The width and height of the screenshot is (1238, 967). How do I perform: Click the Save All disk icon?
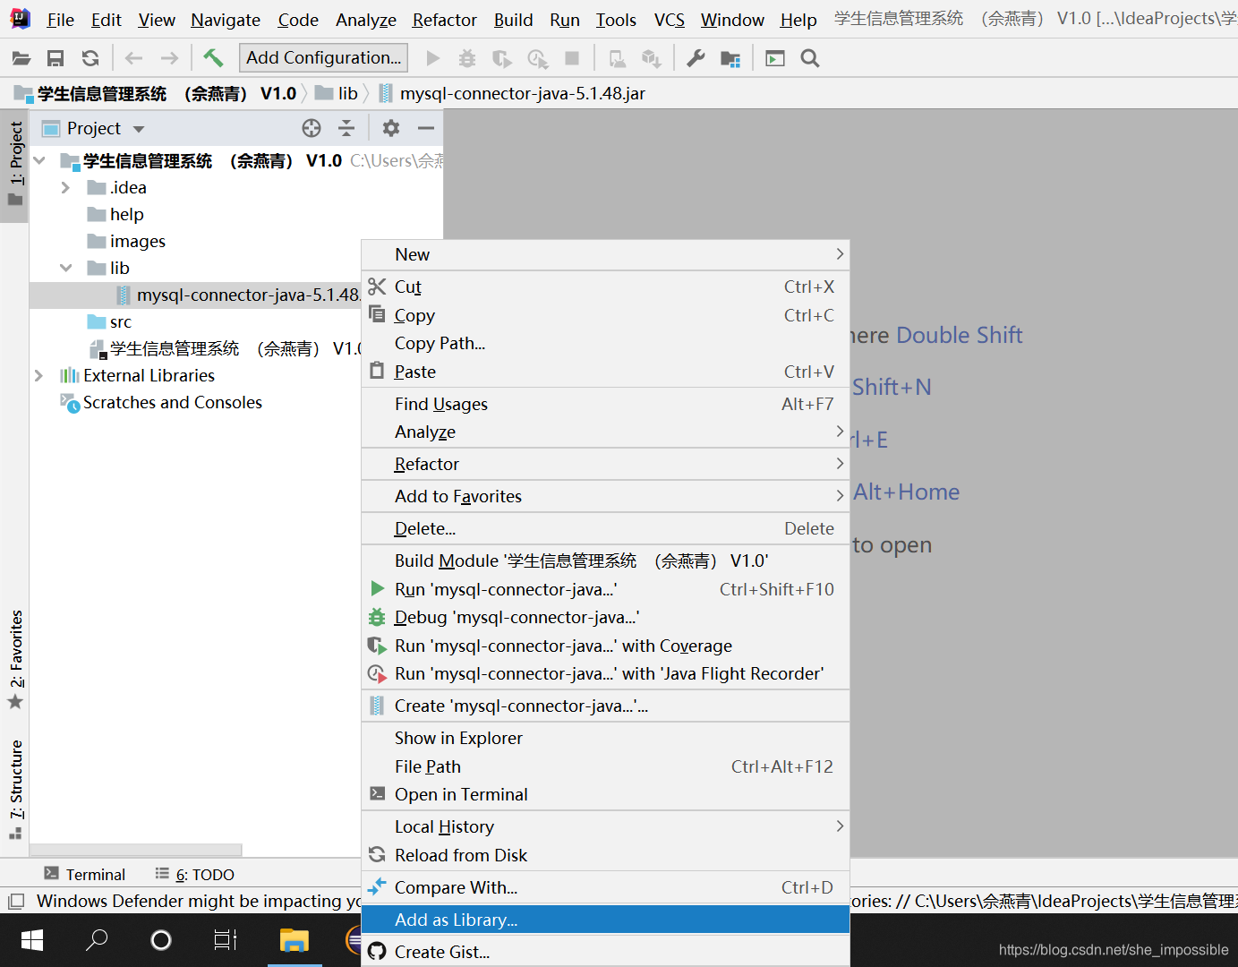tap(55, 58)
